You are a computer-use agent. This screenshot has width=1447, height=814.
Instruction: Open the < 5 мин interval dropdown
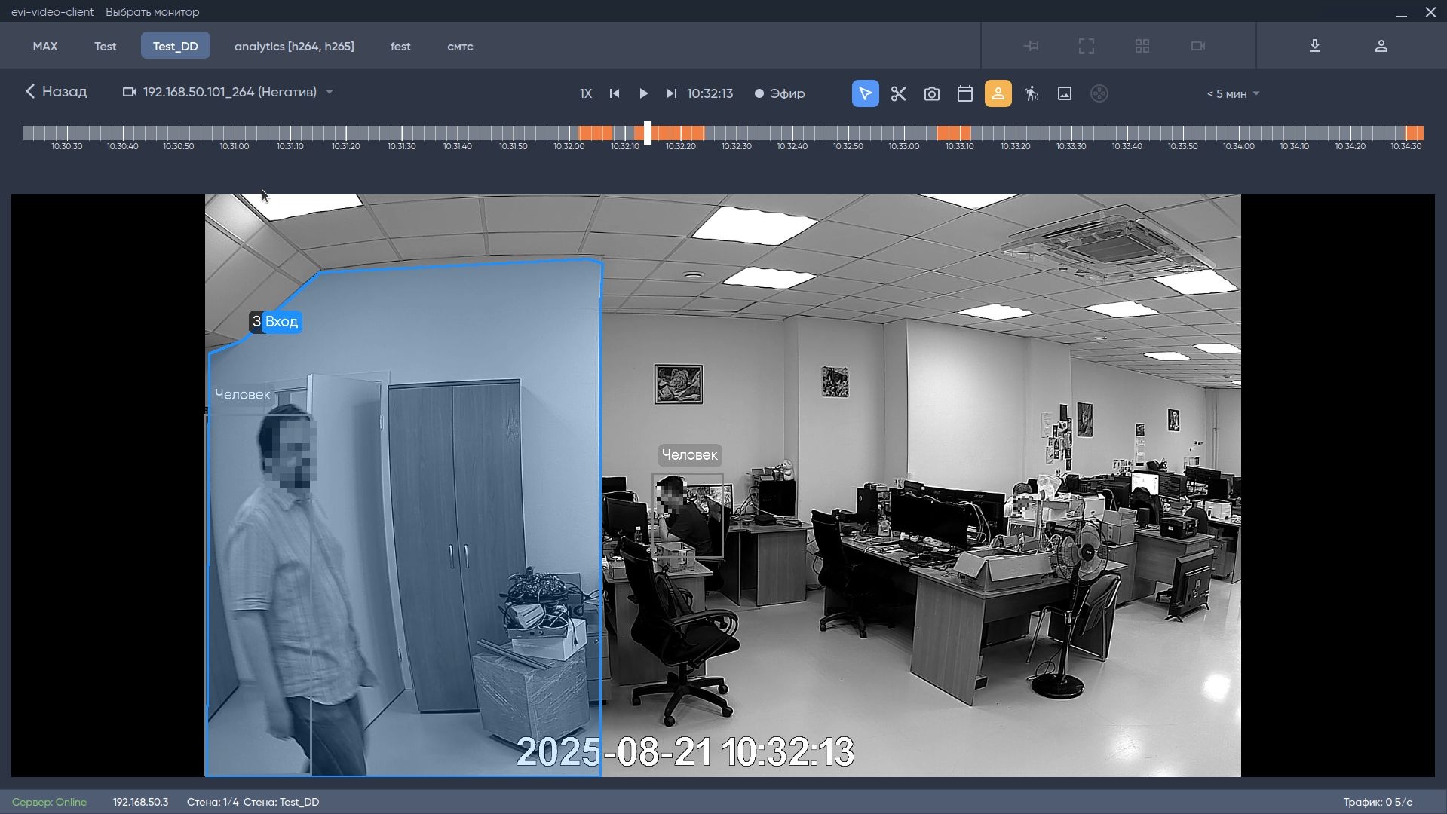pos(1234,94)
